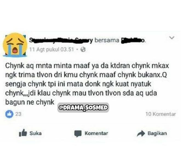This screenshot has width=183, height=156.
Task: Open the 23 likes count
Action: 18,114
